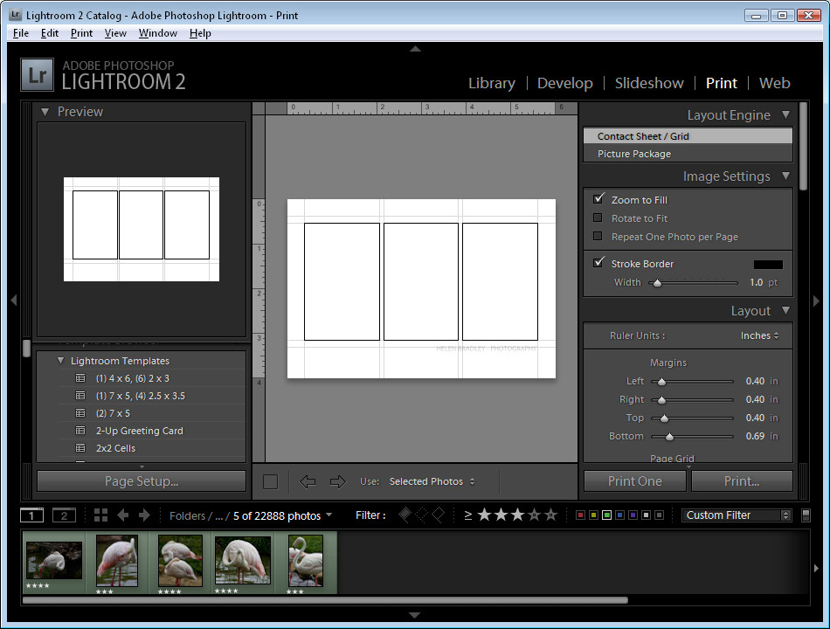
Task: Collapse the Preview panel
Action: 45,112
